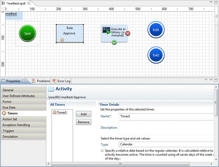The image size is (219, 167).
Task: Expand the palette arrow on editor right edge
Action: (216, 16)
